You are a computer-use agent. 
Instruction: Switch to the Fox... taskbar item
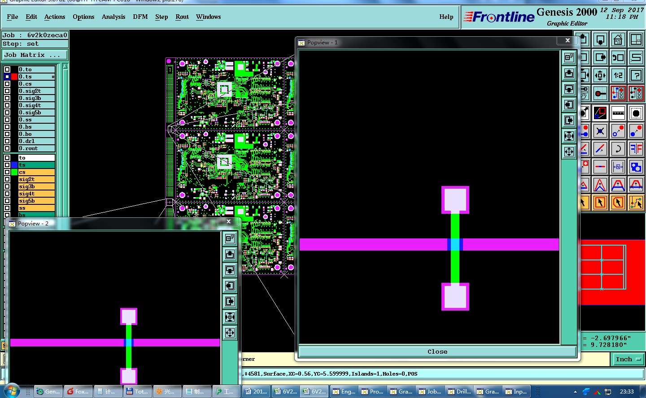tap(77, 391)
